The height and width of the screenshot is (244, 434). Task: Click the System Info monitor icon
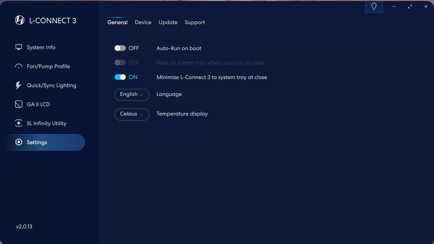coord(19,47)
